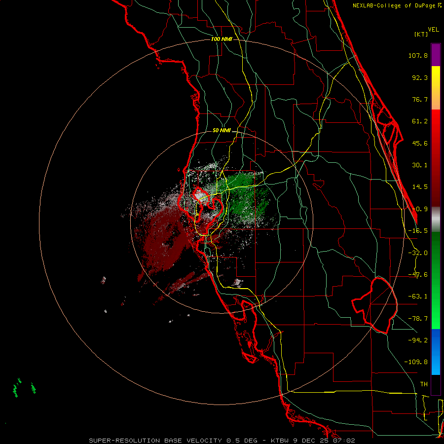Click the 107.8 value on velocity scale
444x444 pixels.
(418, 55)
